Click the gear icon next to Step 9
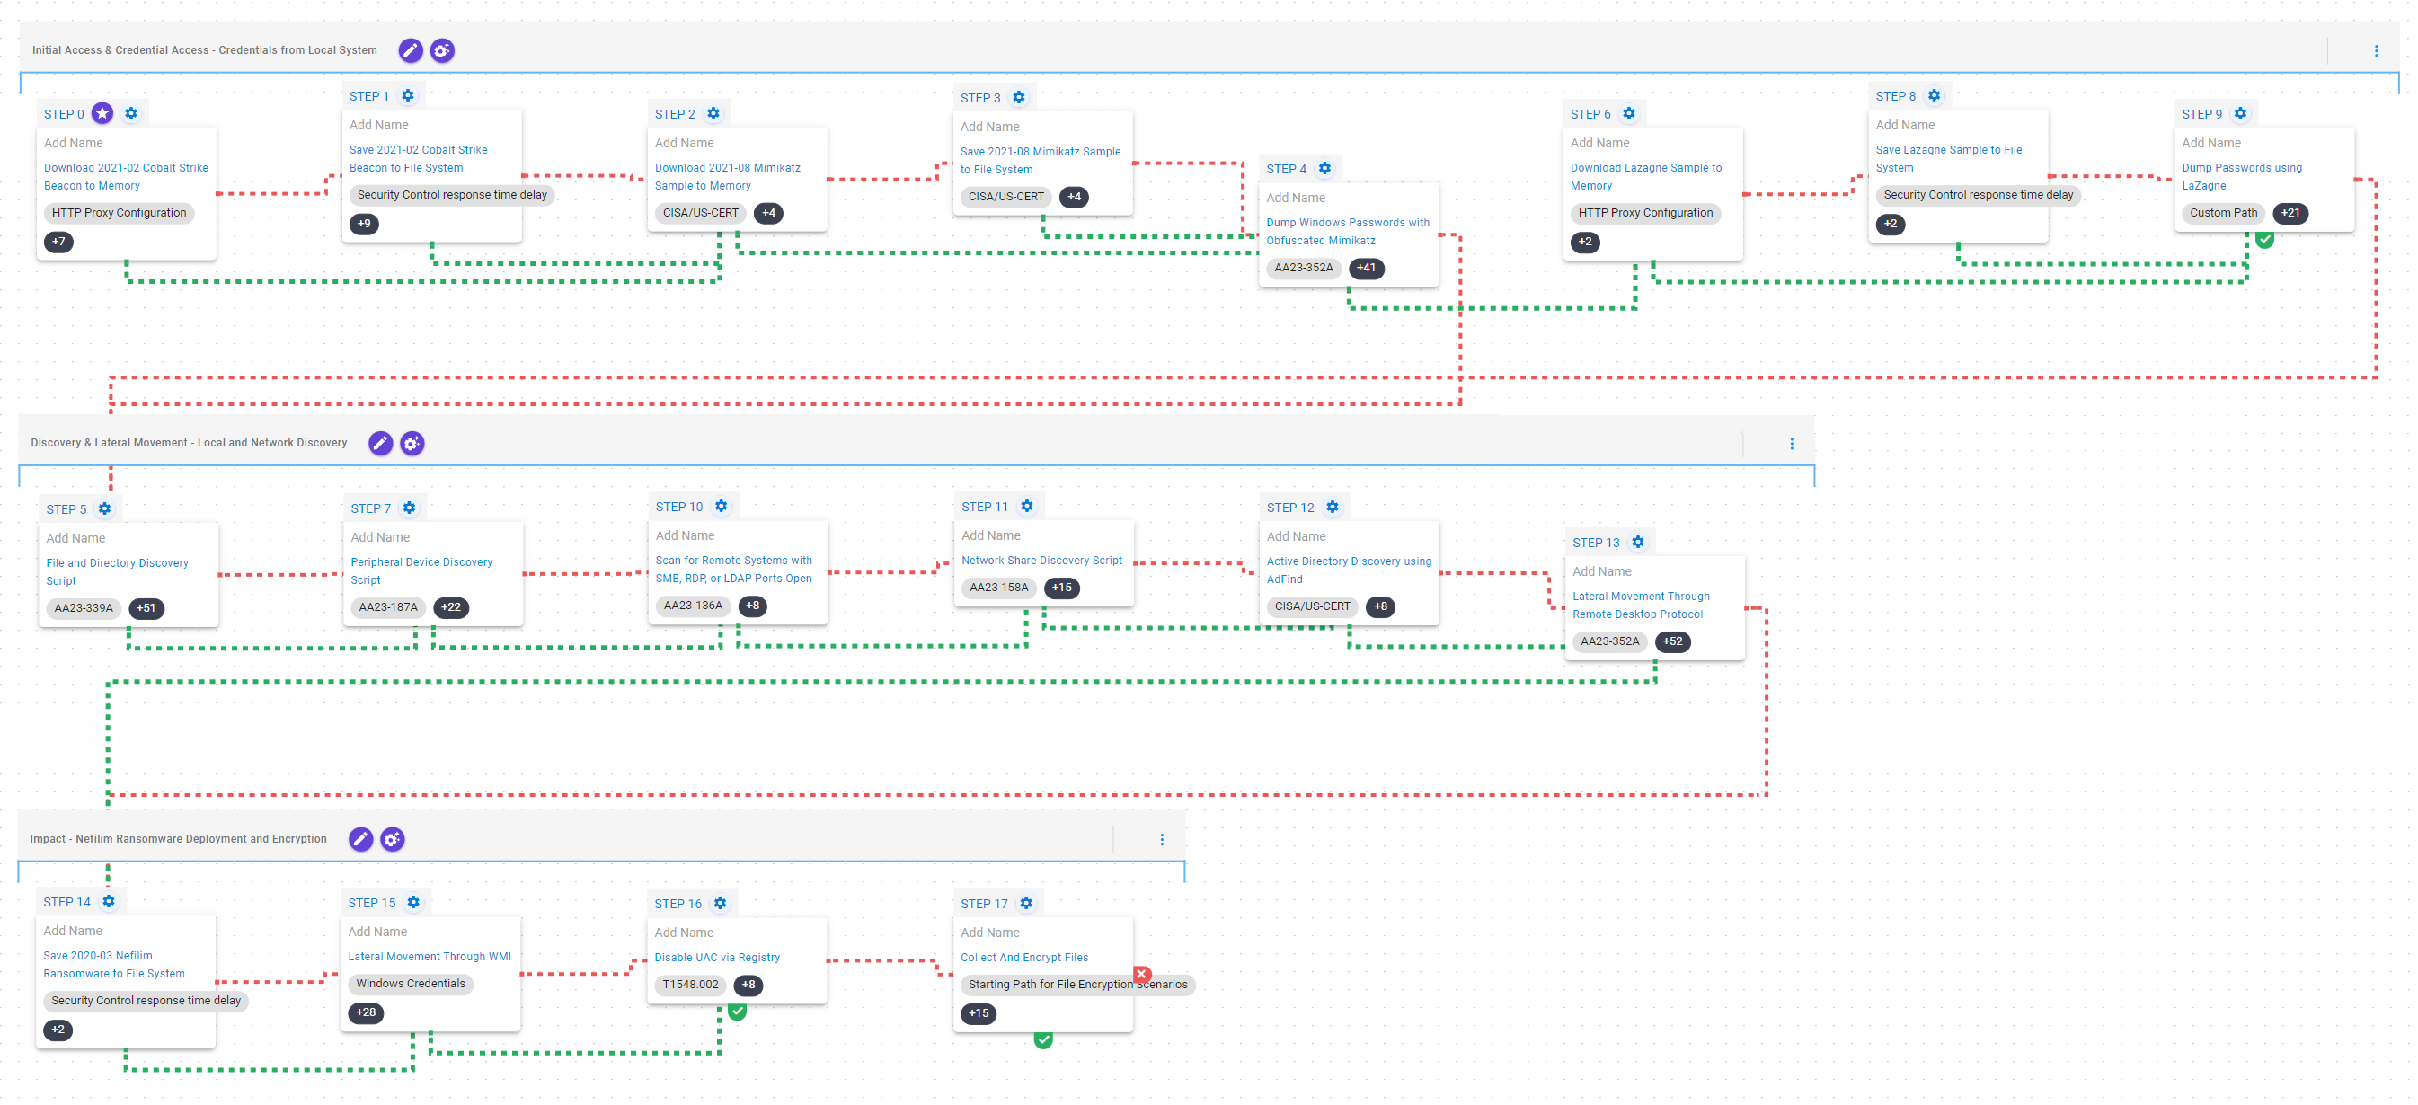This screenshot has width=2418, height=1105. [2241, 113]
